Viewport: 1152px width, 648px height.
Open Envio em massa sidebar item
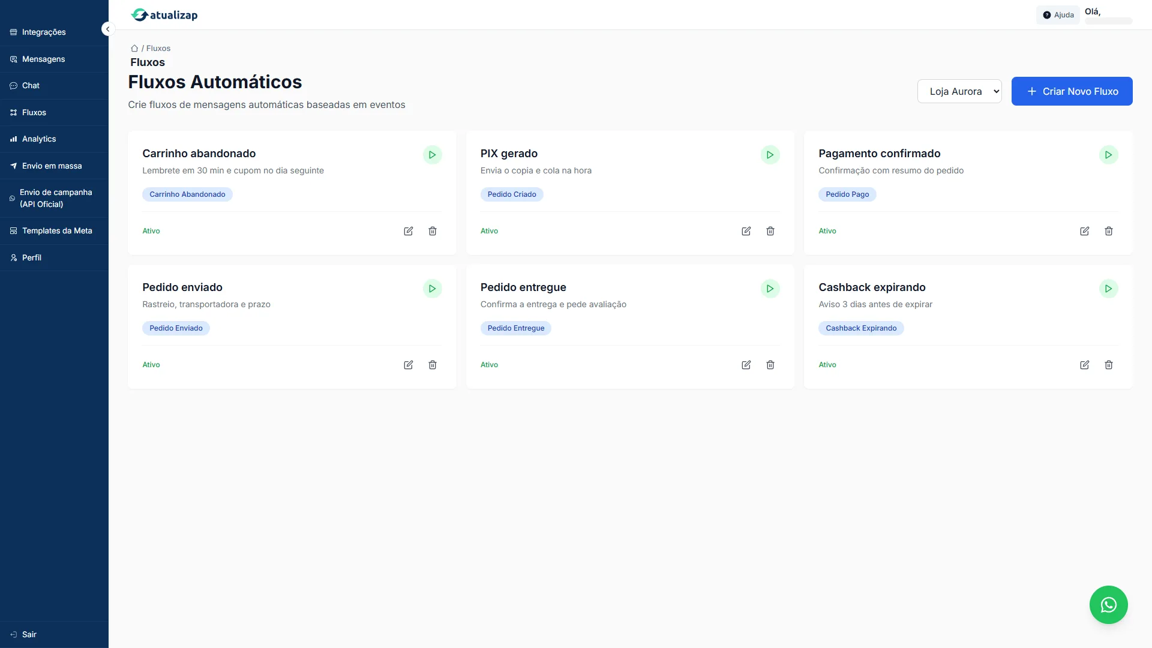[54, 166]
